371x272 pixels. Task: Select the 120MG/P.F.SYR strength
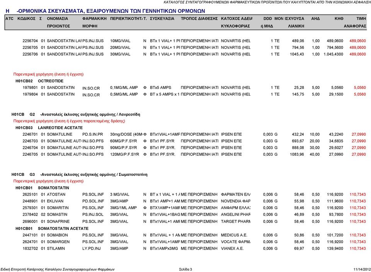pyautogui.click(x=125, y=154)
